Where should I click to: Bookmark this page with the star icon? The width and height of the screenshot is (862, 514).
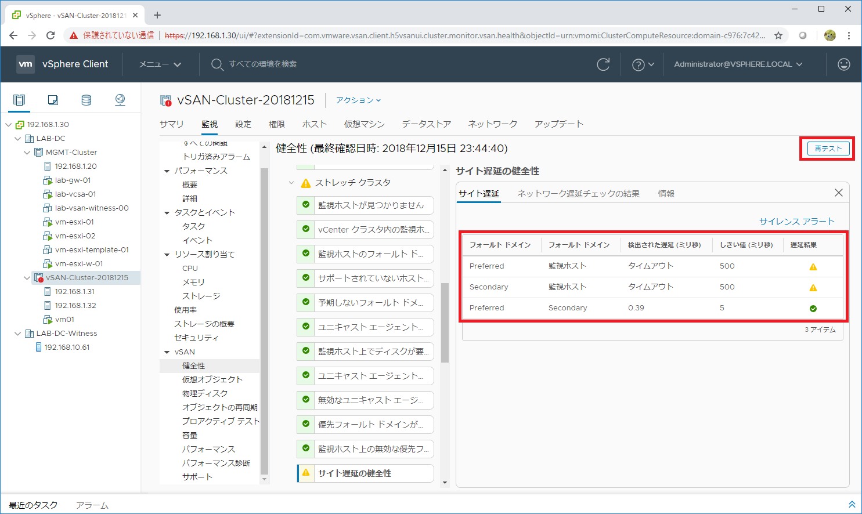778,35
